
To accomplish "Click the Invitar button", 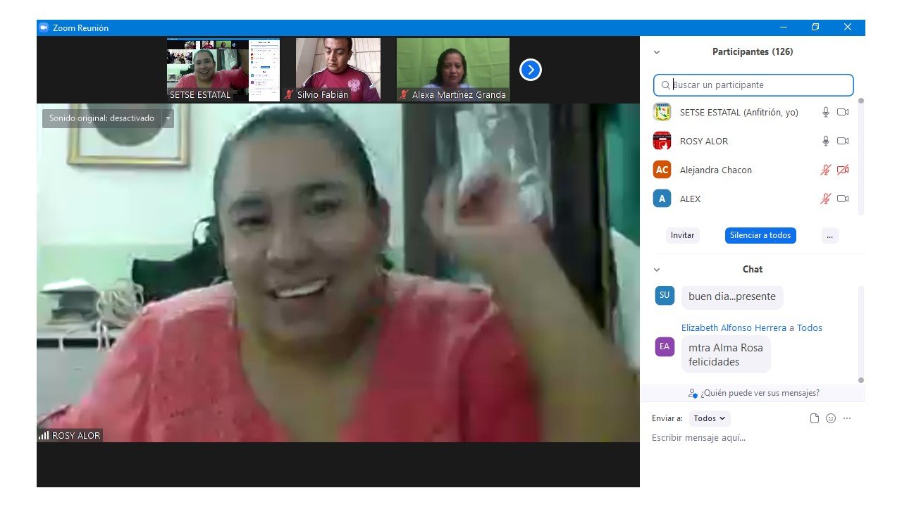I will pyautogui.click(x=682, y=235).
